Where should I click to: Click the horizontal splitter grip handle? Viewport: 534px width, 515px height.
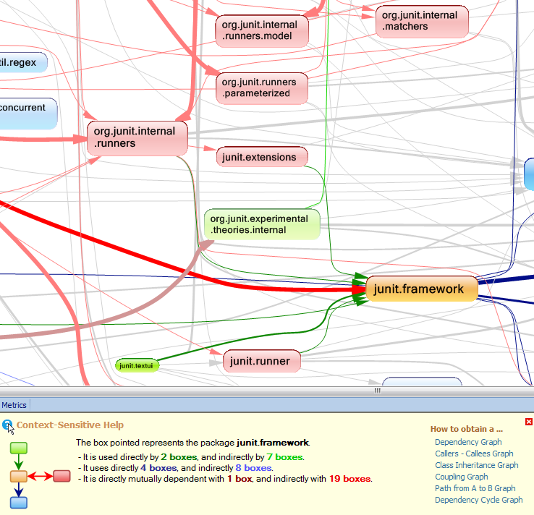pyautogui.click(x=377, y=391)
